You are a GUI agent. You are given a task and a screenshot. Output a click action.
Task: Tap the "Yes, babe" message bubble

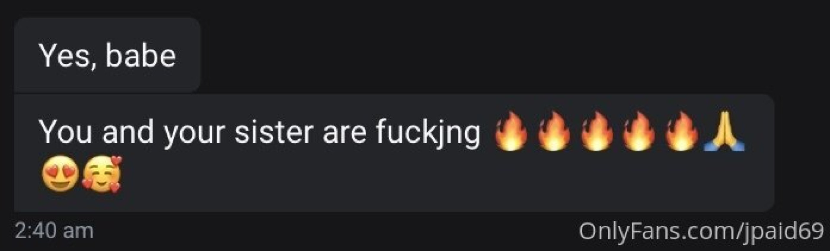point(107,55)
